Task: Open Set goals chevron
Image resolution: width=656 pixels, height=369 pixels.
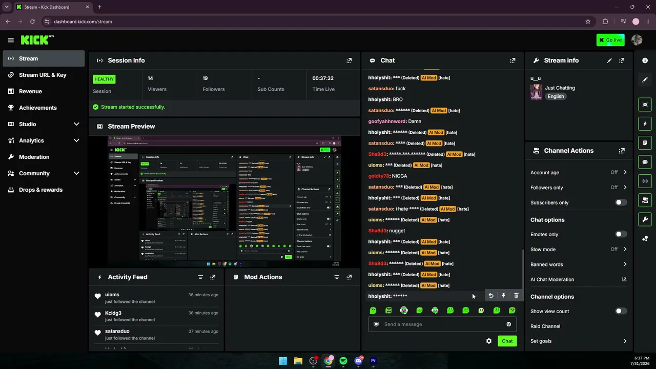Action: click(625, 341)
